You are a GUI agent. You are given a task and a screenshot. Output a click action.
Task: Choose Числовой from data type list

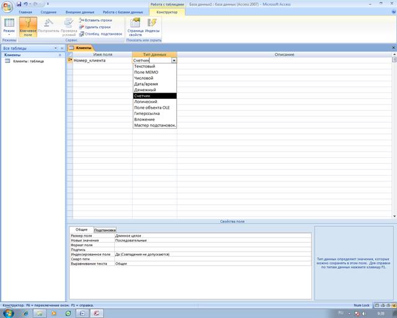pos(144,78)
